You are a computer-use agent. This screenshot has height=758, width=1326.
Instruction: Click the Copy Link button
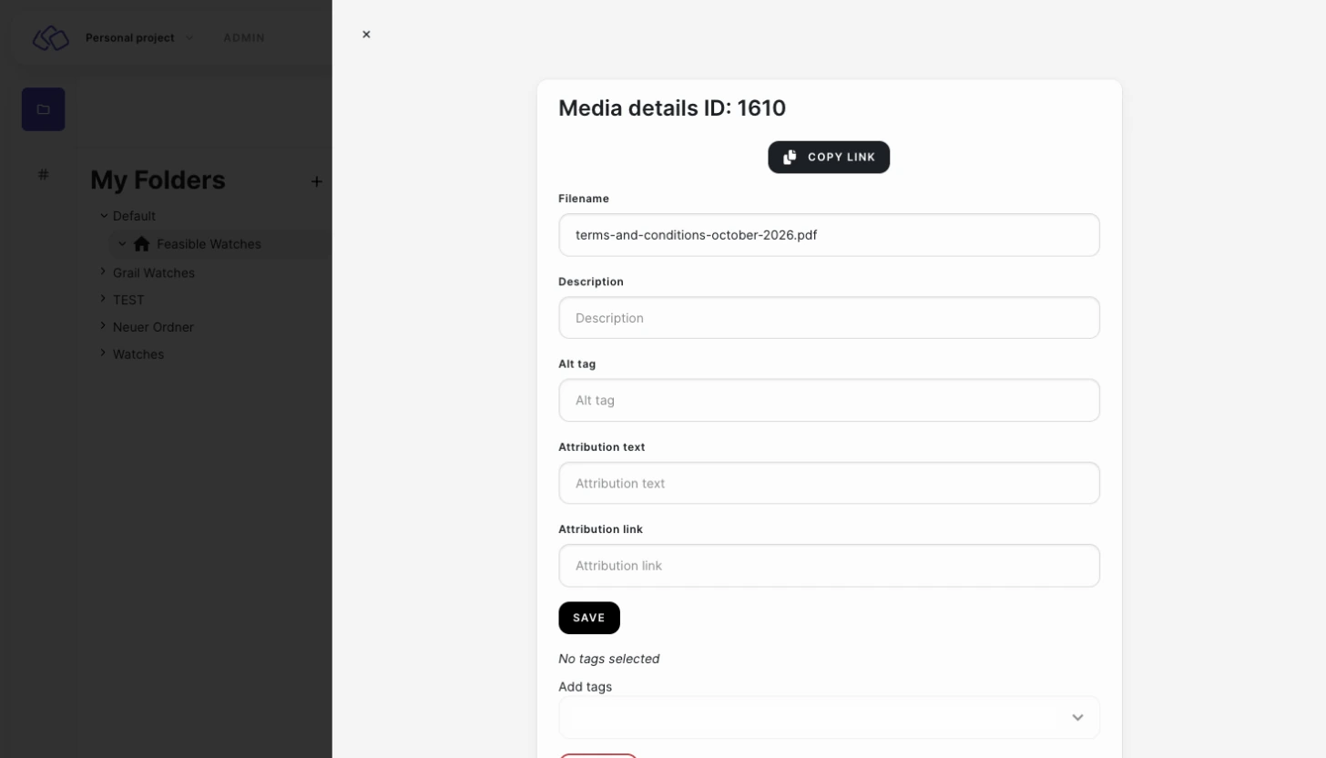click(829, 157)
